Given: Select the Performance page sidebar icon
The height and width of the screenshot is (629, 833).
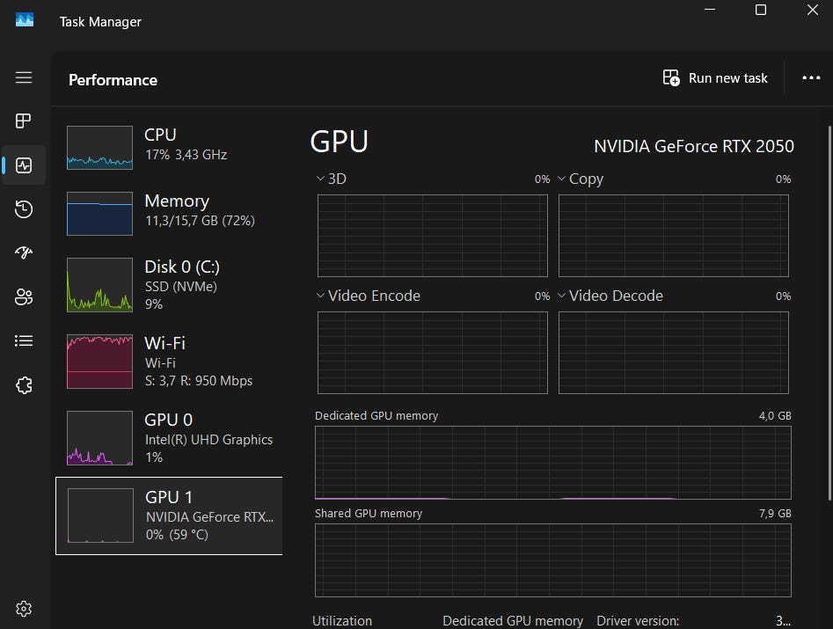Looking at the screenshot, I should coord(24,165).
